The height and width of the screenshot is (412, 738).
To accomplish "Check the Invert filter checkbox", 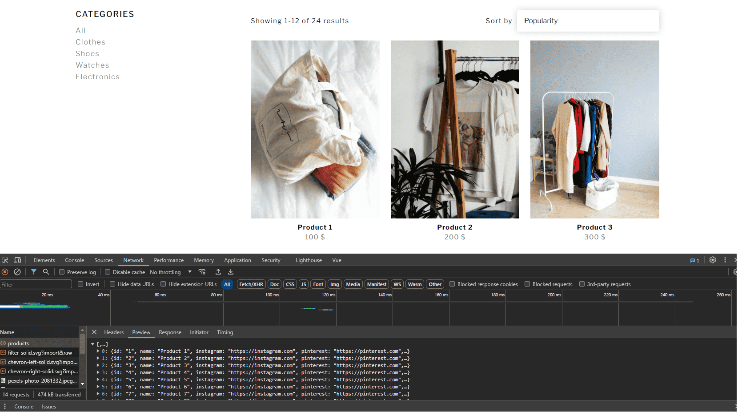I will 80,284.
